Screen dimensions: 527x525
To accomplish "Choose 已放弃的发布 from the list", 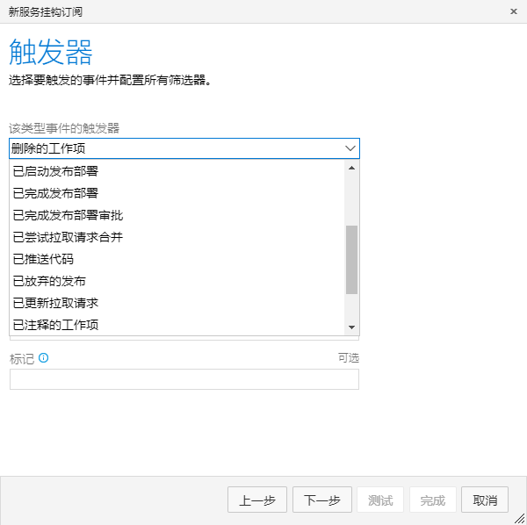I will (x=177, y=281).
